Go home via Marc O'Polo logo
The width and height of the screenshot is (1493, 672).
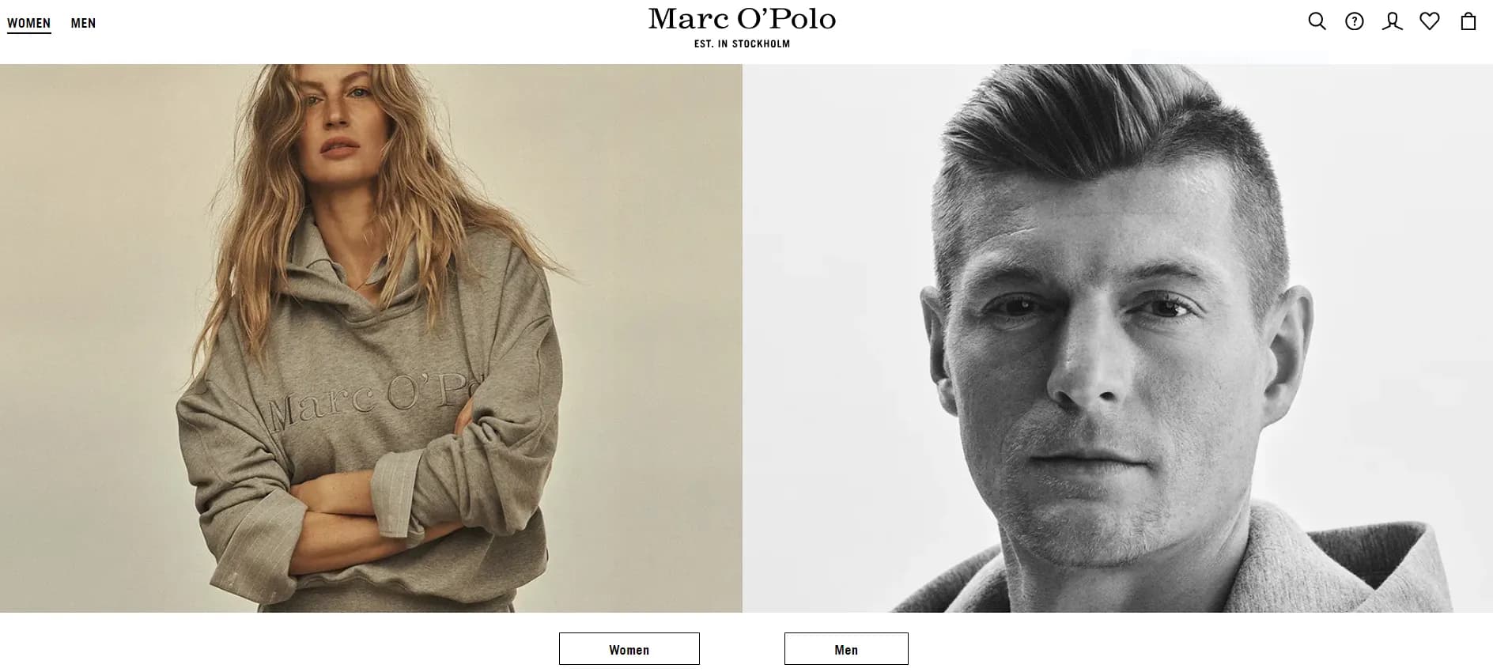tap(742, 20)
